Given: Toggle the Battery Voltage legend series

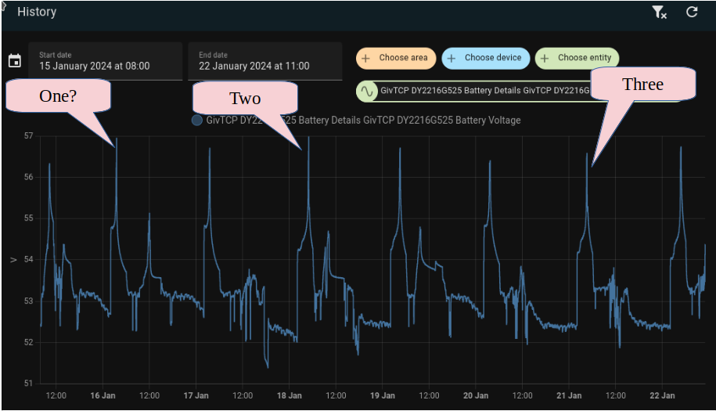Looking at the screenshot, I should 356,120.
